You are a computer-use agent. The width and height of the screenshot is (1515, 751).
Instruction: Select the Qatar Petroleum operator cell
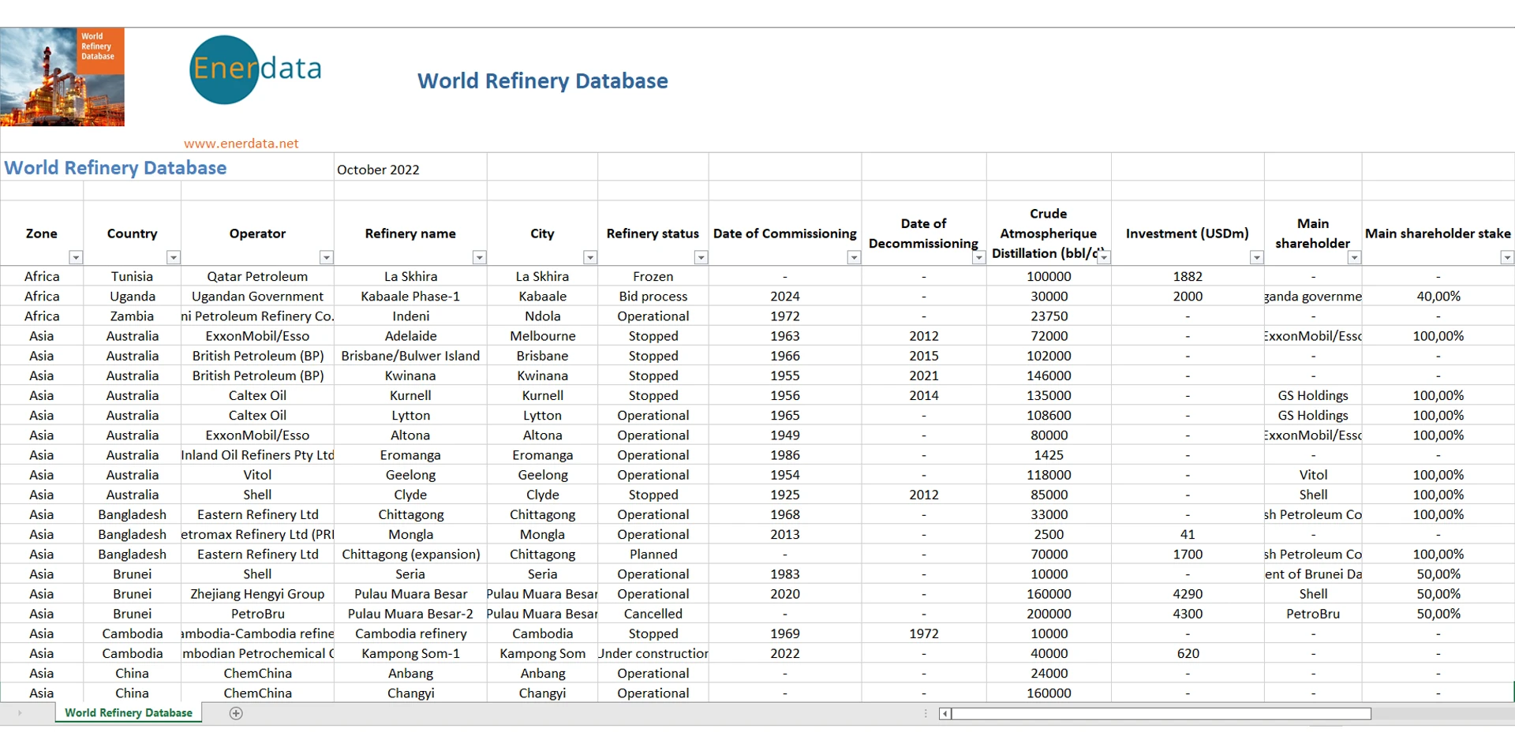[257, 276]
